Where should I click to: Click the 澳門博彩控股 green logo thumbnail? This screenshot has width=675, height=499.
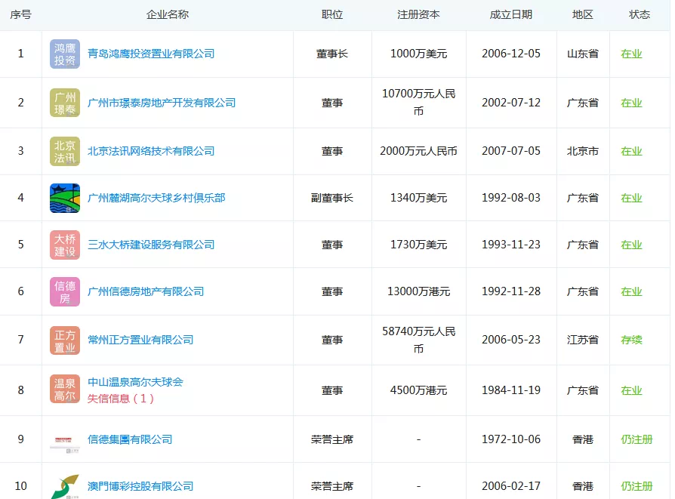[65, 486]
